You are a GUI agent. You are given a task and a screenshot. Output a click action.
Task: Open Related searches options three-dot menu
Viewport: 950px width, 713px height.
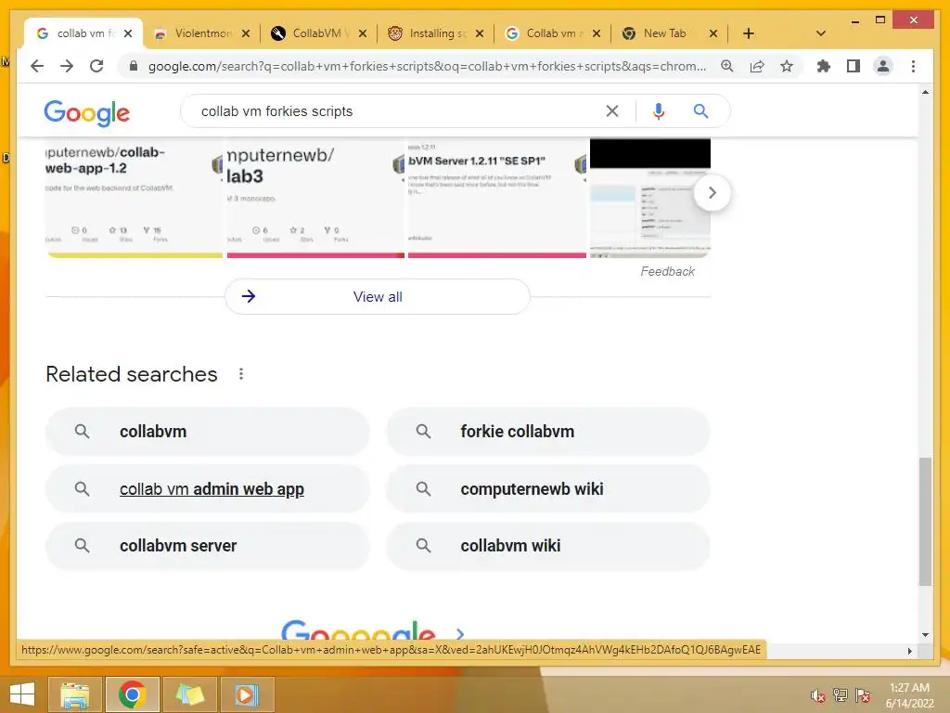(x=241, y=374)
